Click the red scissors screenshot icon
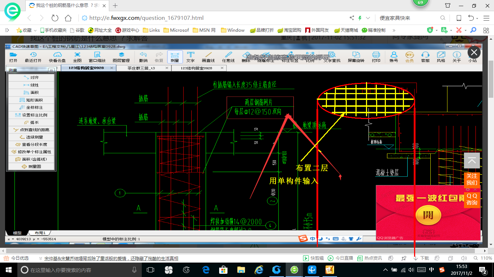Screen dimensions: 494x277 (459, 30)
